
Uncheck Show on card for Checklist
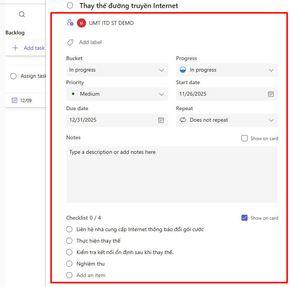point(244,218)
